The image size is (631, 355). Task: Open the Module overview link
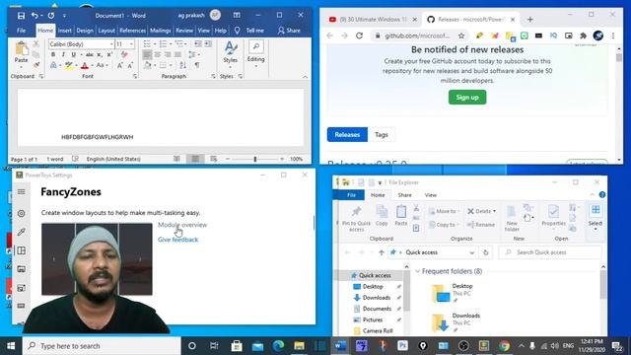(182, 225)
